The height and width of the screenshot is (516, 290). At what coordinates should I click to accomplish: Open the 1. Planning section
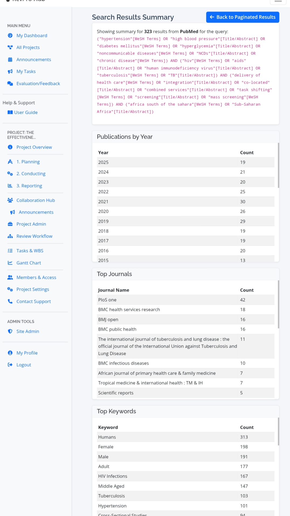(x=28, y=162)
